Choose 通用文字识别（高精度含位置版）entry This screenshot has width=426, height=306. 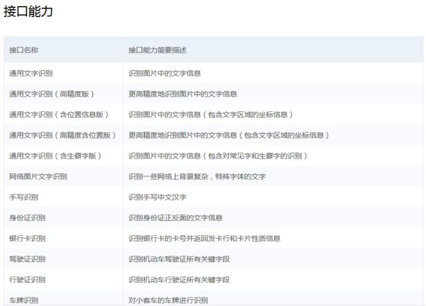[x=63, y=135]
